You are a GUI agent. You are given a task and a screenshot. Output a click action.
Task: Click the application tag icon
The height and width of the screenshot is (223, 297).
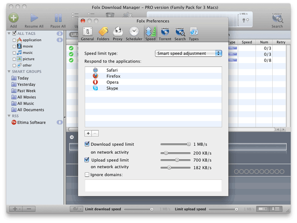[19, 40]
